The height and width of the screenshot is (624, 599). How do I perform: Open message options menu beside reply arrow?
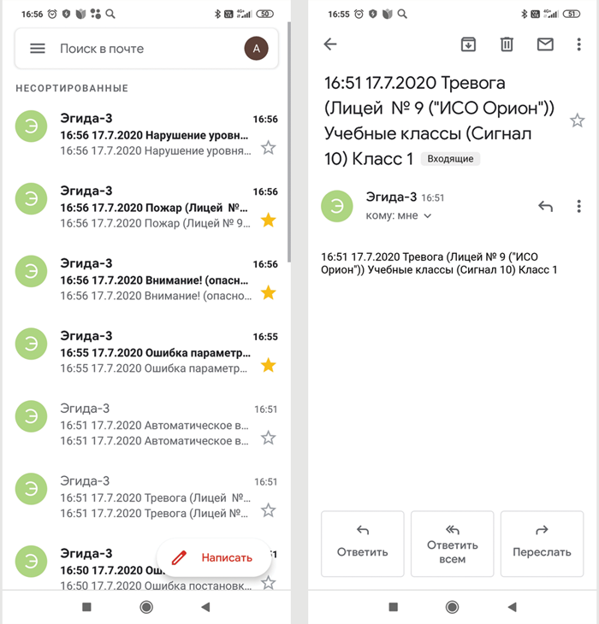pos(579,206)
